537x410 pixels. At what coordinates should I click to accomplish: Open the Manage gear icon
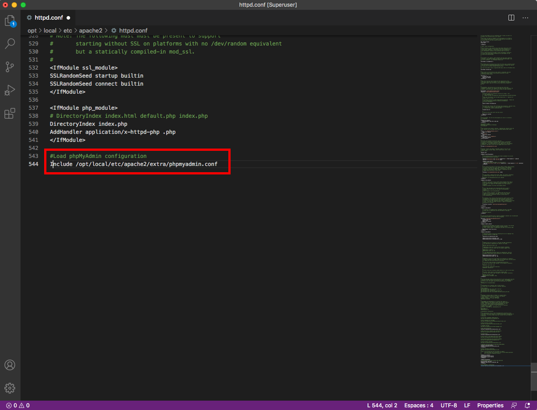pyautogui.click(x=10, y=388)
